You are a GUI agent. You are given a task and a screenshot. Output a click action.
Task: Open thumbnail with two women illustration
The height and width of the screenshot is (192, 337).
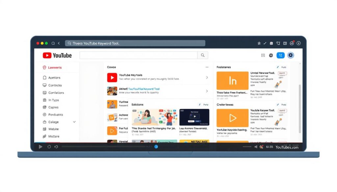click(155, 117)
